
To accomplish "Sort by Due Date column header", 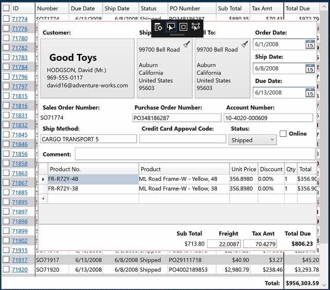I will [86, 8].
